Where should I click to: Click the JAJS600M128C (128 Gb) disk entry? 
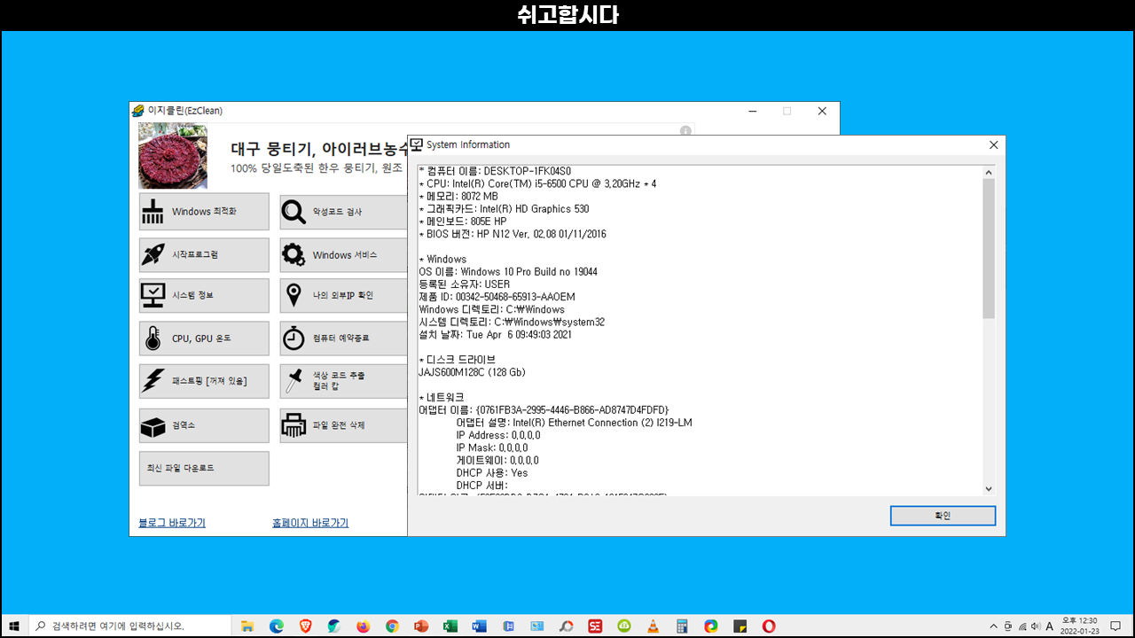(x=472, y=372)
